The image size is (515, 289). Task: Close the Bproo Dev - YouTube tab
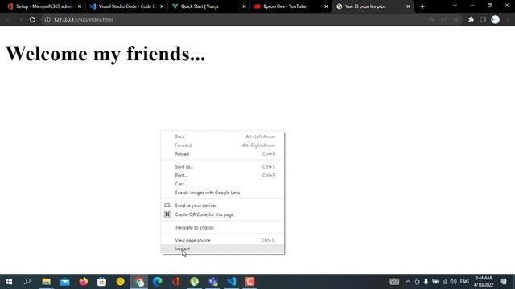click(326, 6)
